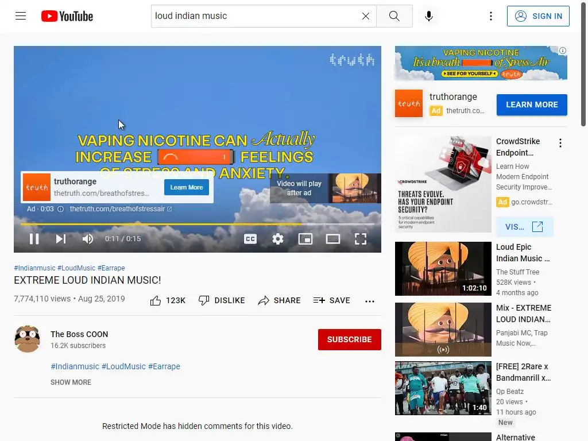Open the #LoudMusic hashtag above the title
The height and width of the screenshot is (441, 588).
pyautogui.click(x=76, y=268)
